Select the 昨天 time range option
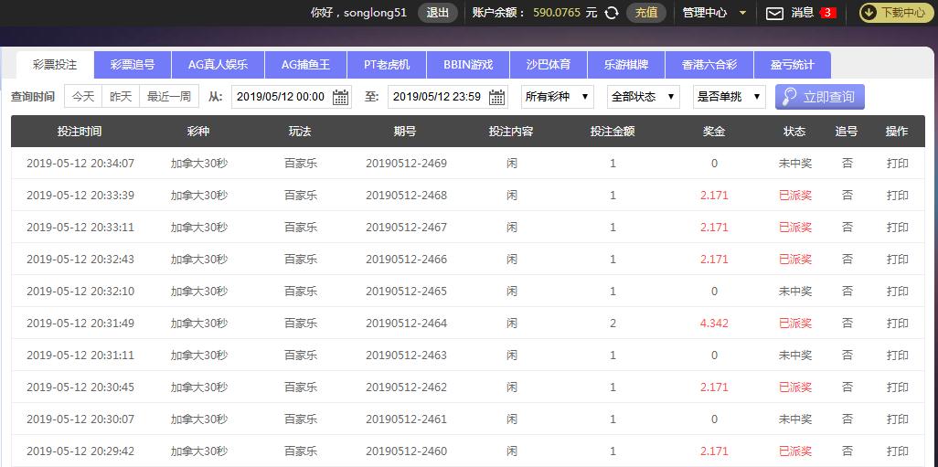The width and height of the screenshot is (938, 467). (121, 97)
